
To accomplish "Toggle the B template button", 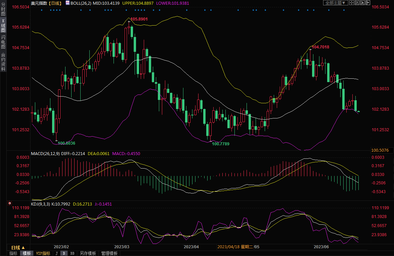I will [64, 253].
